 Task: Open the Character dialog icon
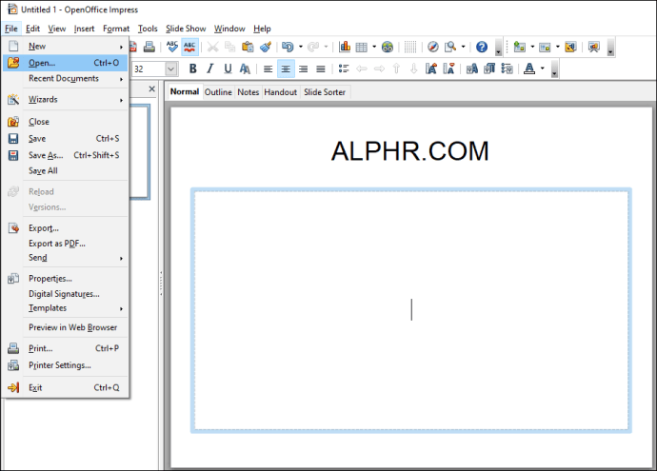coord(471,69)
